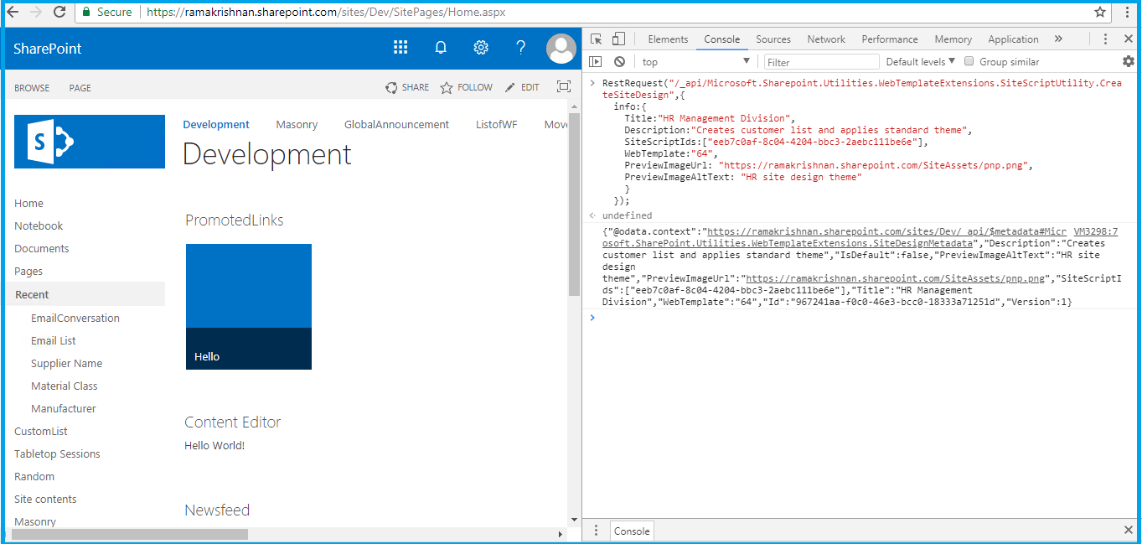The image size is (1142, 544).
Task: Close the DevTools panel
Action: click(x=1129, y=39)
